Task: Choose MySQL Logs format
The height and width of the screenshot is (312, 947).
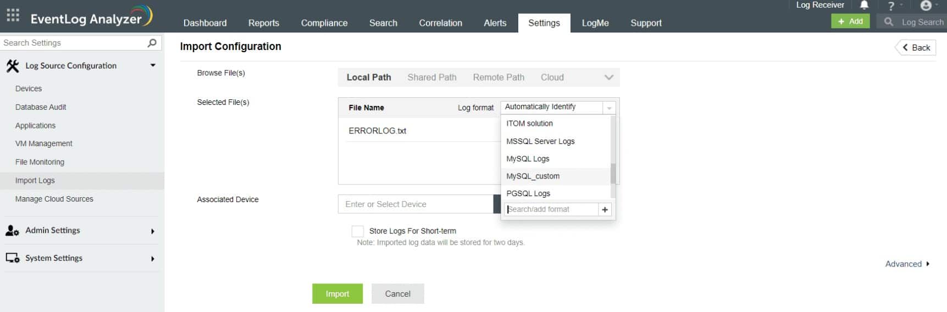Action: point(556,159)
